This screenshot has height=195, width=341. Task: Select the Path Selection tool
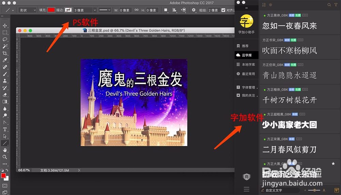pyautogui.click(x=5, y=136)
